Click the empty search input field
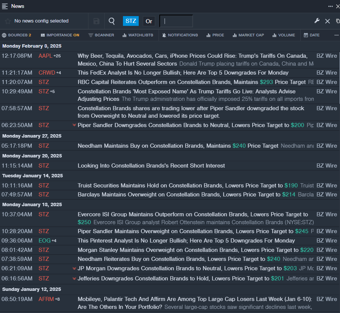340x313 pixels. 176,21
